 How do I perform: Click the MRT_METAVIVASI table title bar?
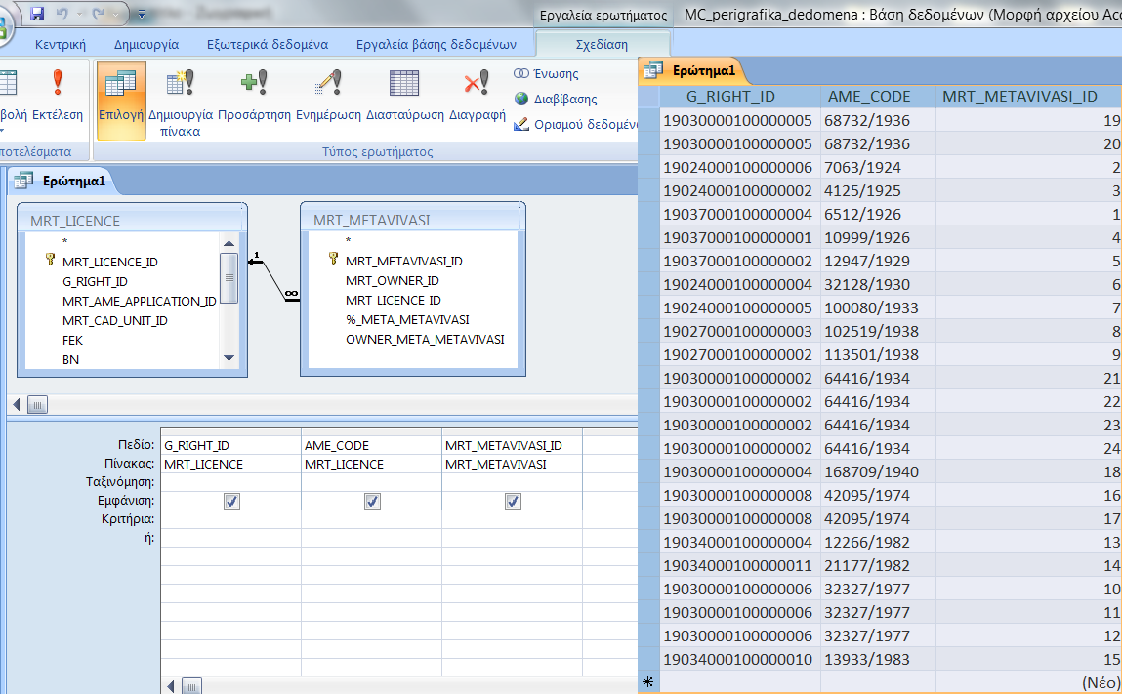(x=413, y=221)
